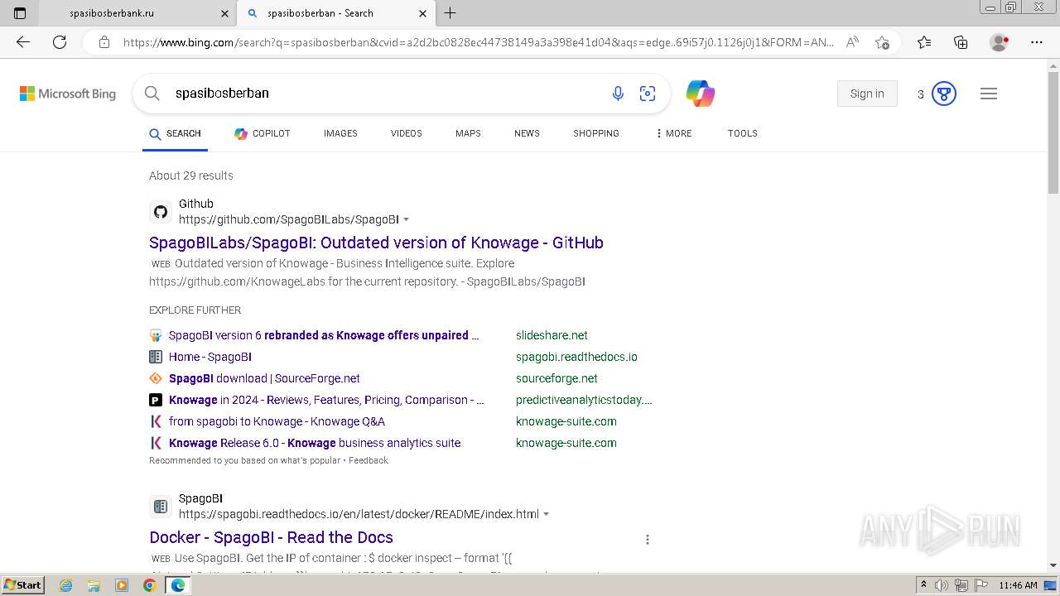Image resolution: width=1060 pixels, height=596 pixels.
Task: Switch to the COPILOT tab
Action: 262,133
